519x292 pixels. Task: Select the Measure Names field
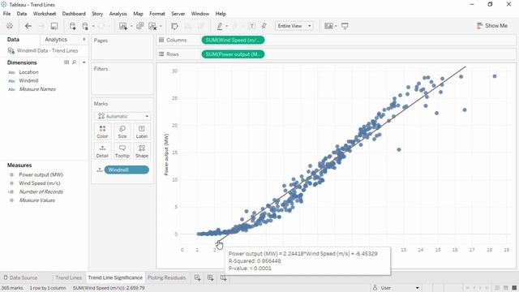[x=37, y=89]
